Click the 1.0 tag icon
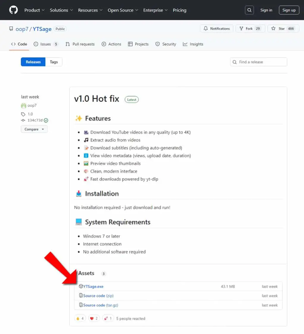 click(23, 114)
